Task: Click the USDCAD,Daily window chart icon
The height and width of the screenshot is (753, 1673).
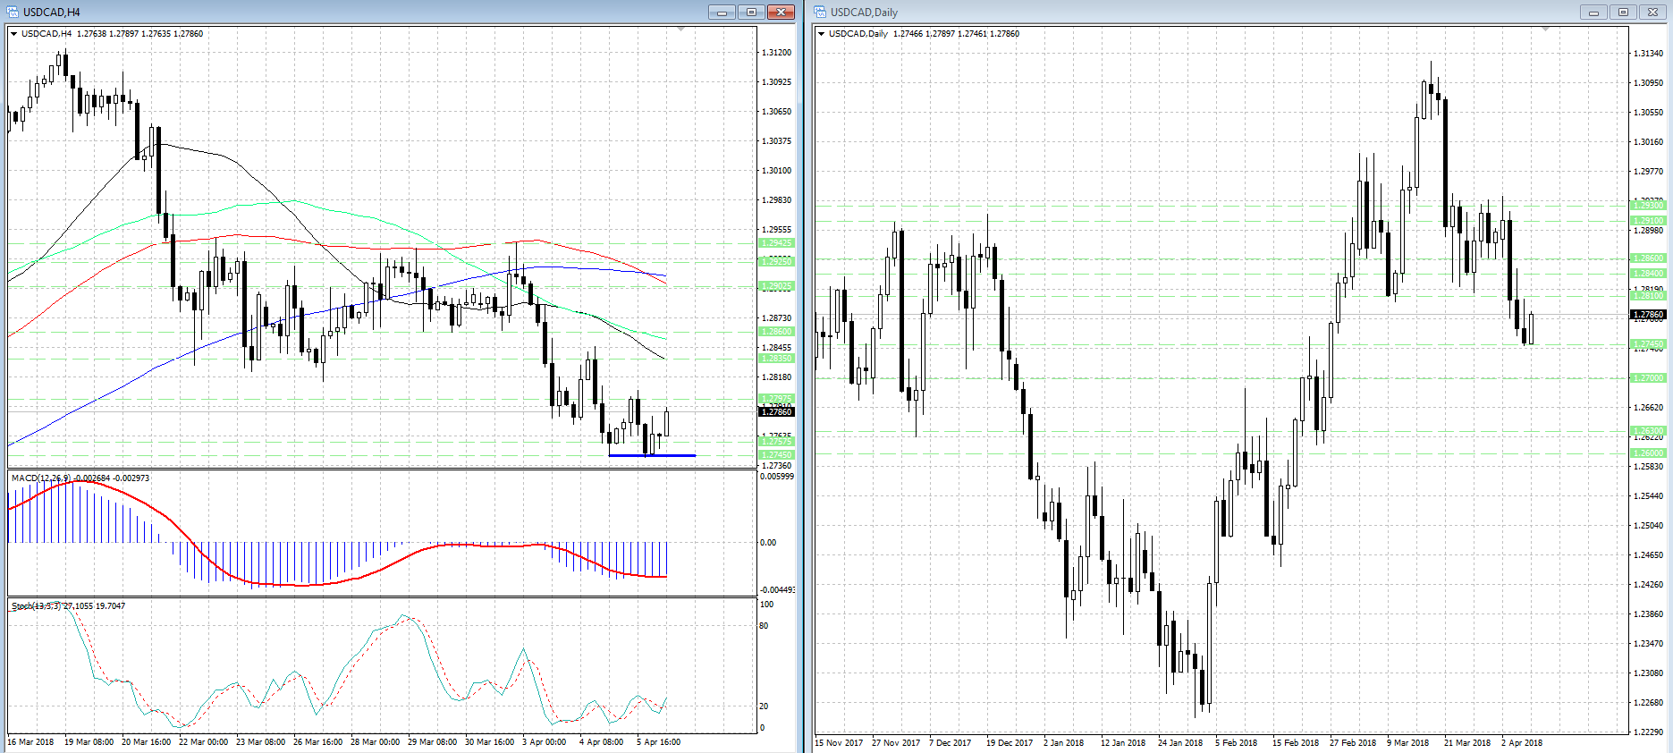Action: (x=820, y=12)
